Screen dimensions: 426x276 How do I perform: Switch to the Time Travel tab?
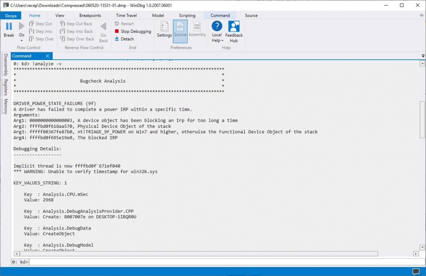point(126,15)
